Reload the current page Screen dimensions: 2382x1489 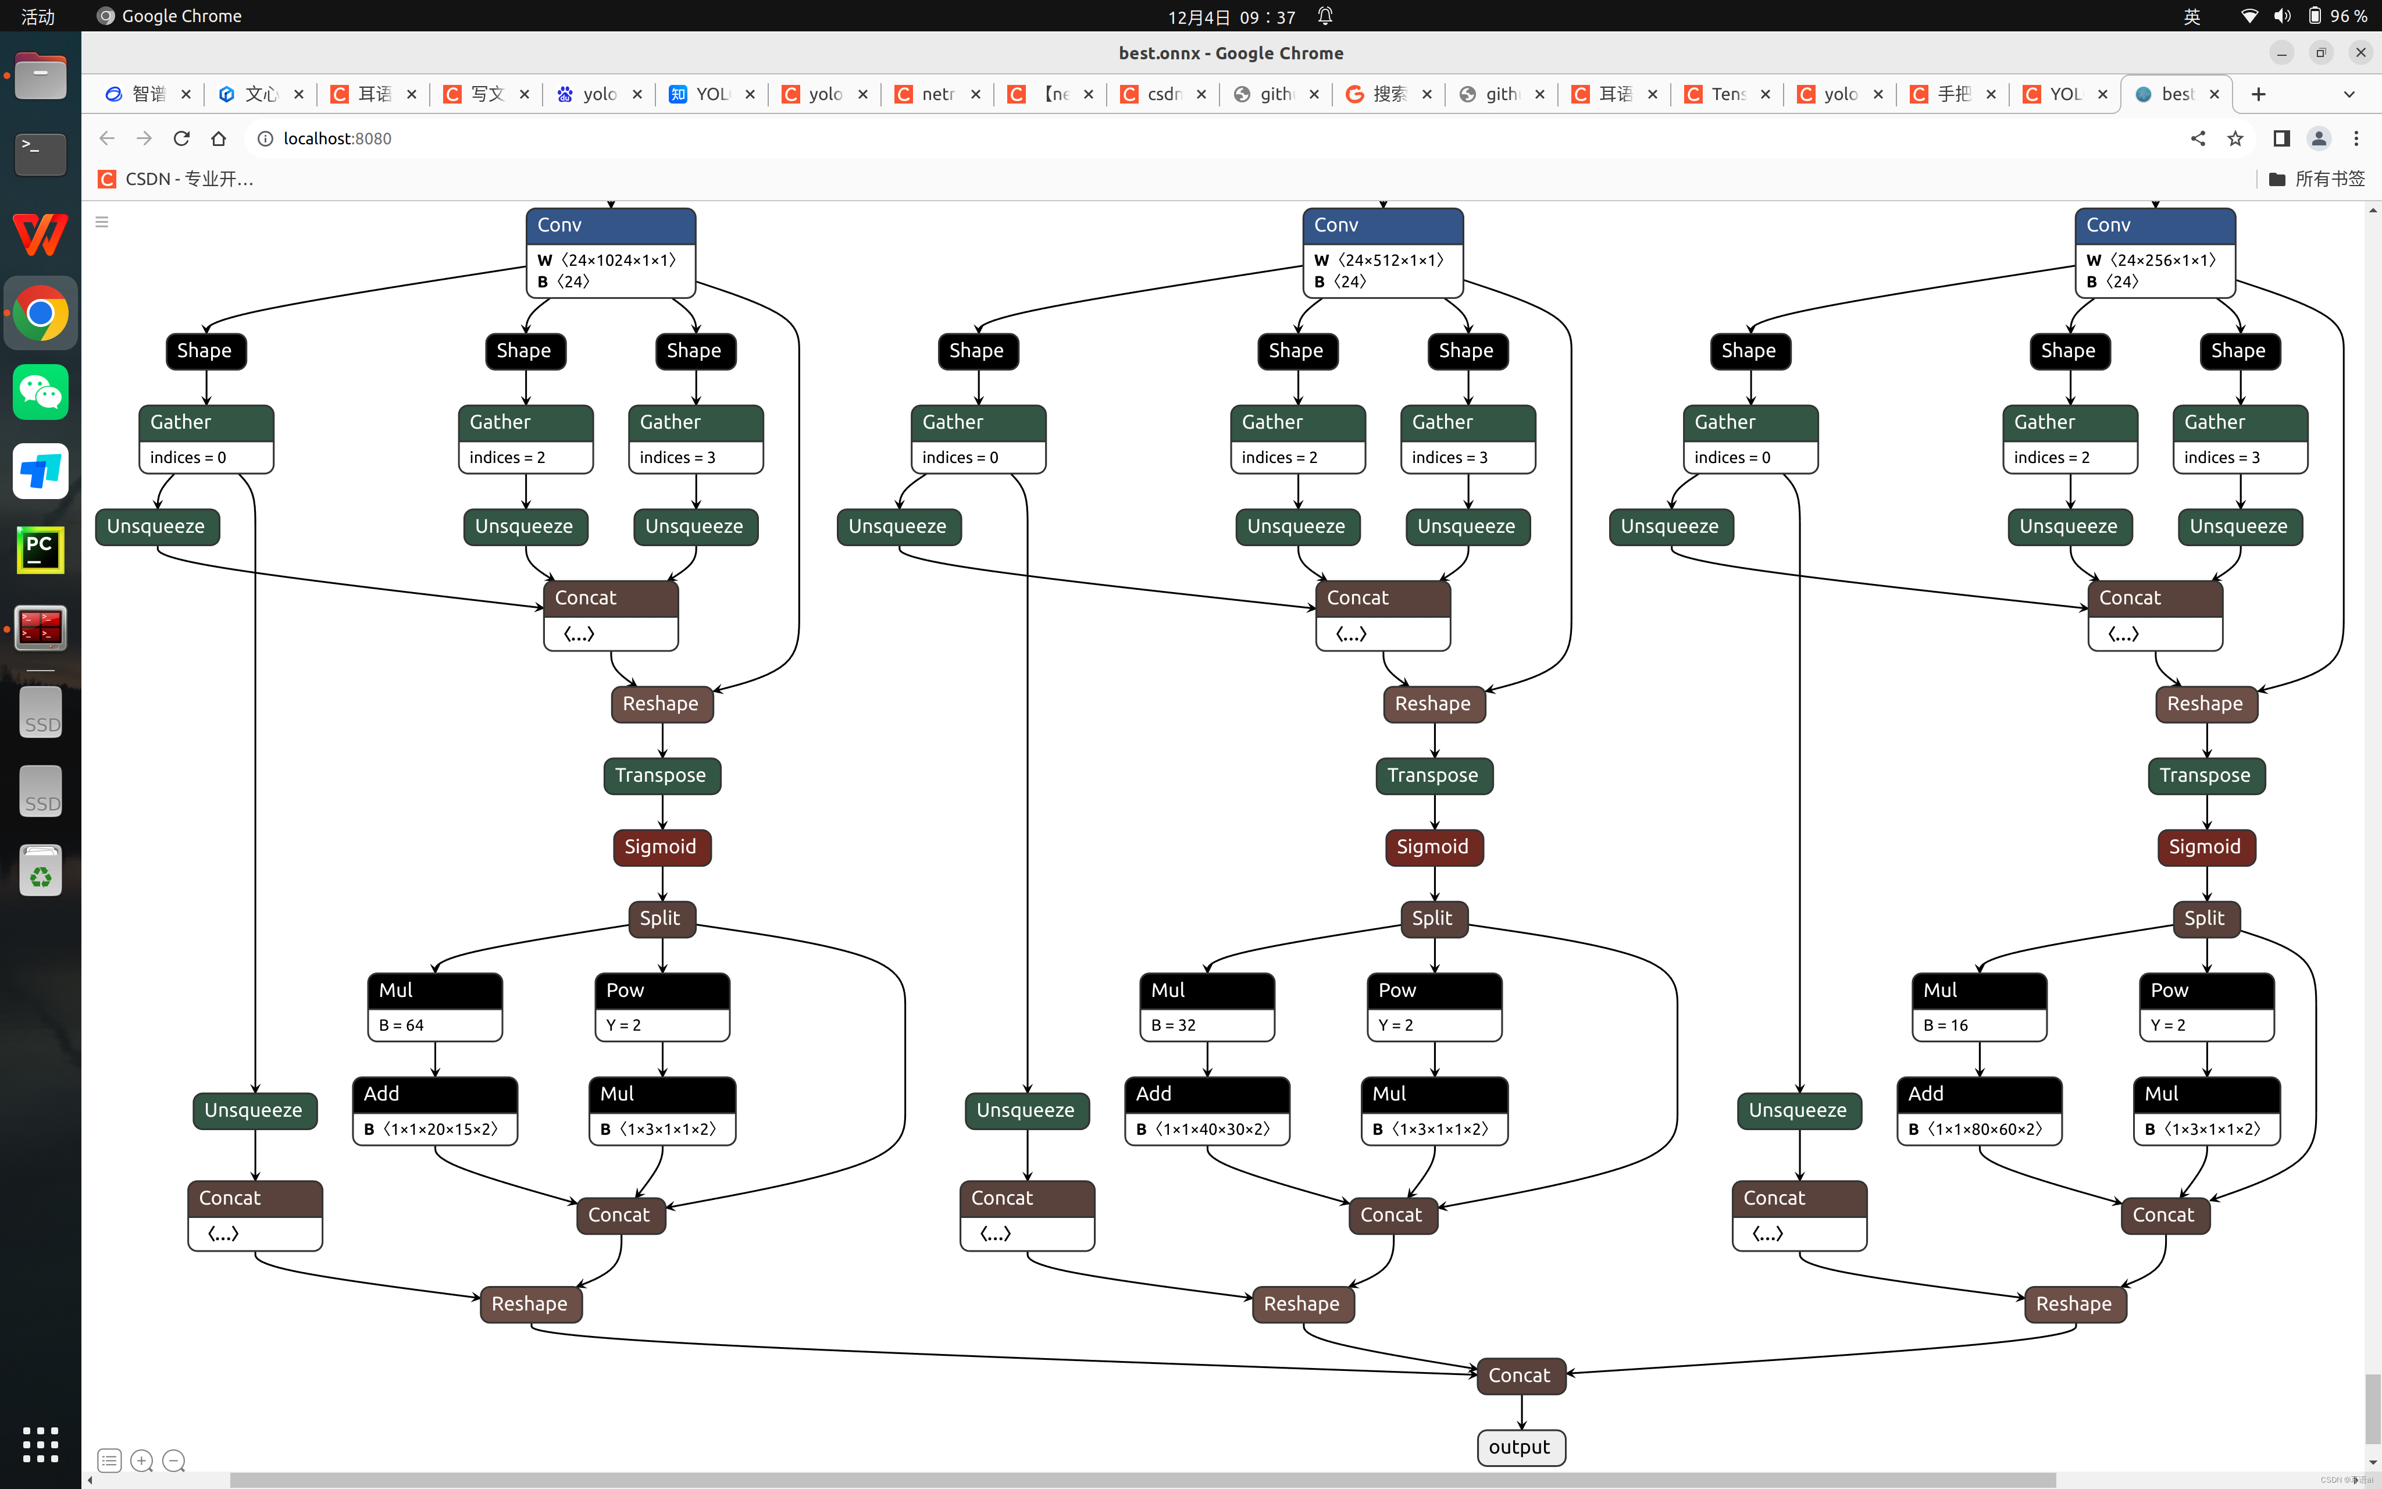click(181, 138)
